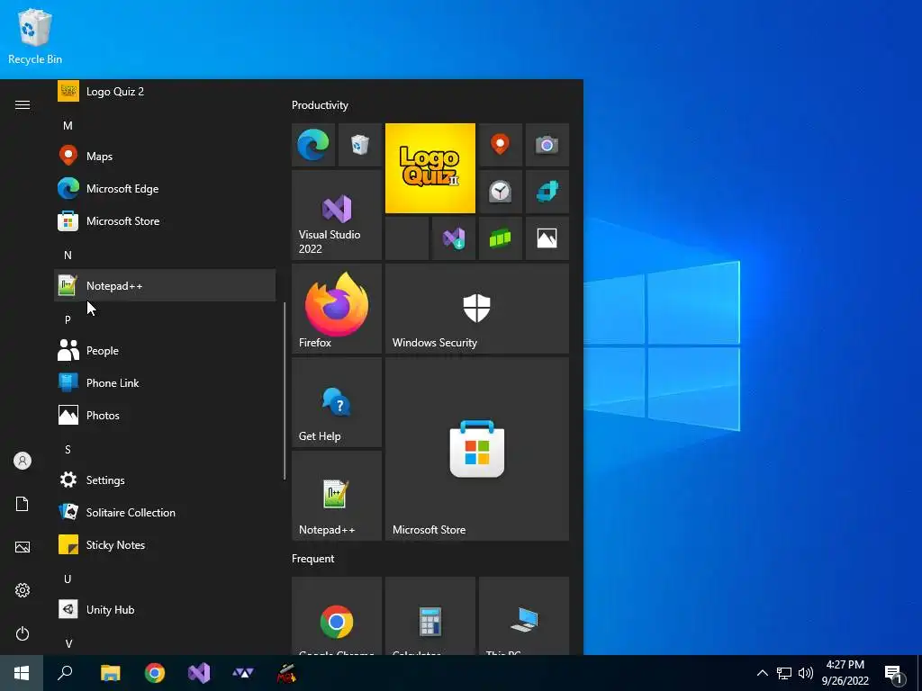
Task: Launch Notepad++ from the app list
Action: point(165,285)
